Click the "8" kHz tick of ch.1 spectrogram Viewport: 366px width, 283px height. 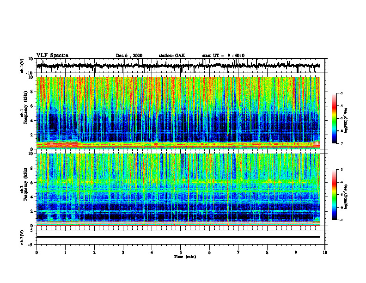[32, 92]
